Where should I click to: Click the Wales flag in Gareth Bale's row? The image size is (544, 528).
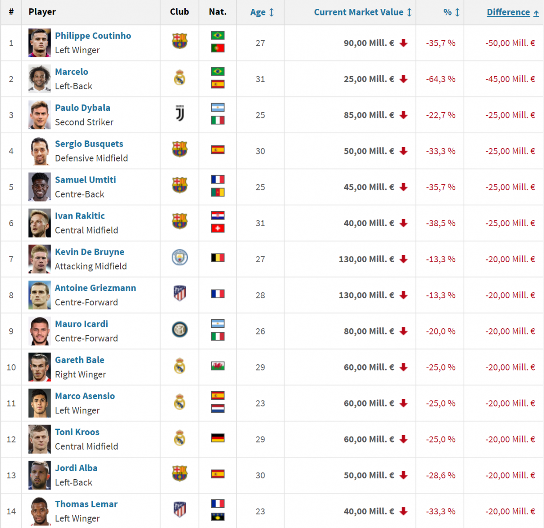[217, 366]
